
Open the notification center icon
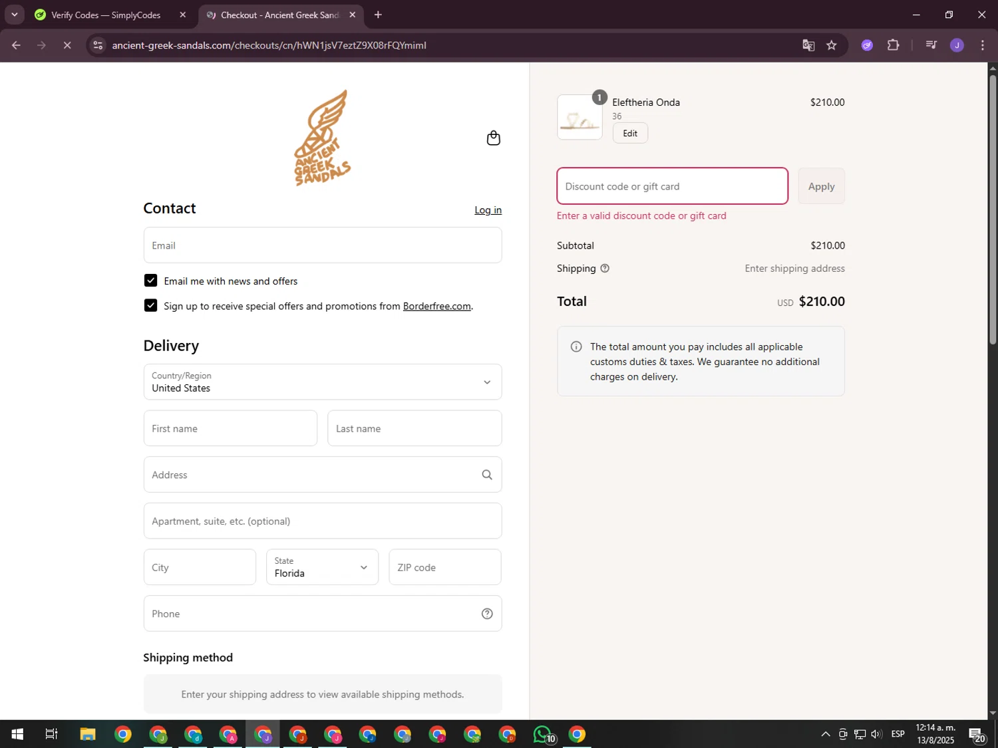point(977,734)
